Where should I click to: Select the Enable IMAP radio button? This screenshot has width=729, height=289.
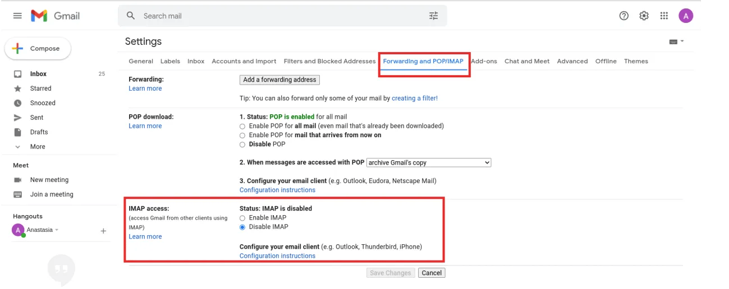242,218
